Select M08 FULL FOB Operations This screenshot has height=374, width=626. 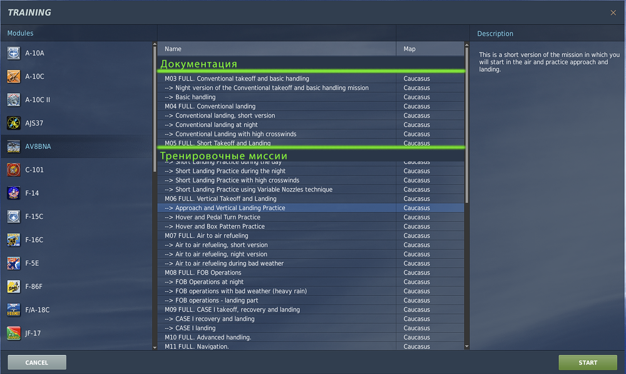coord(310,272)
